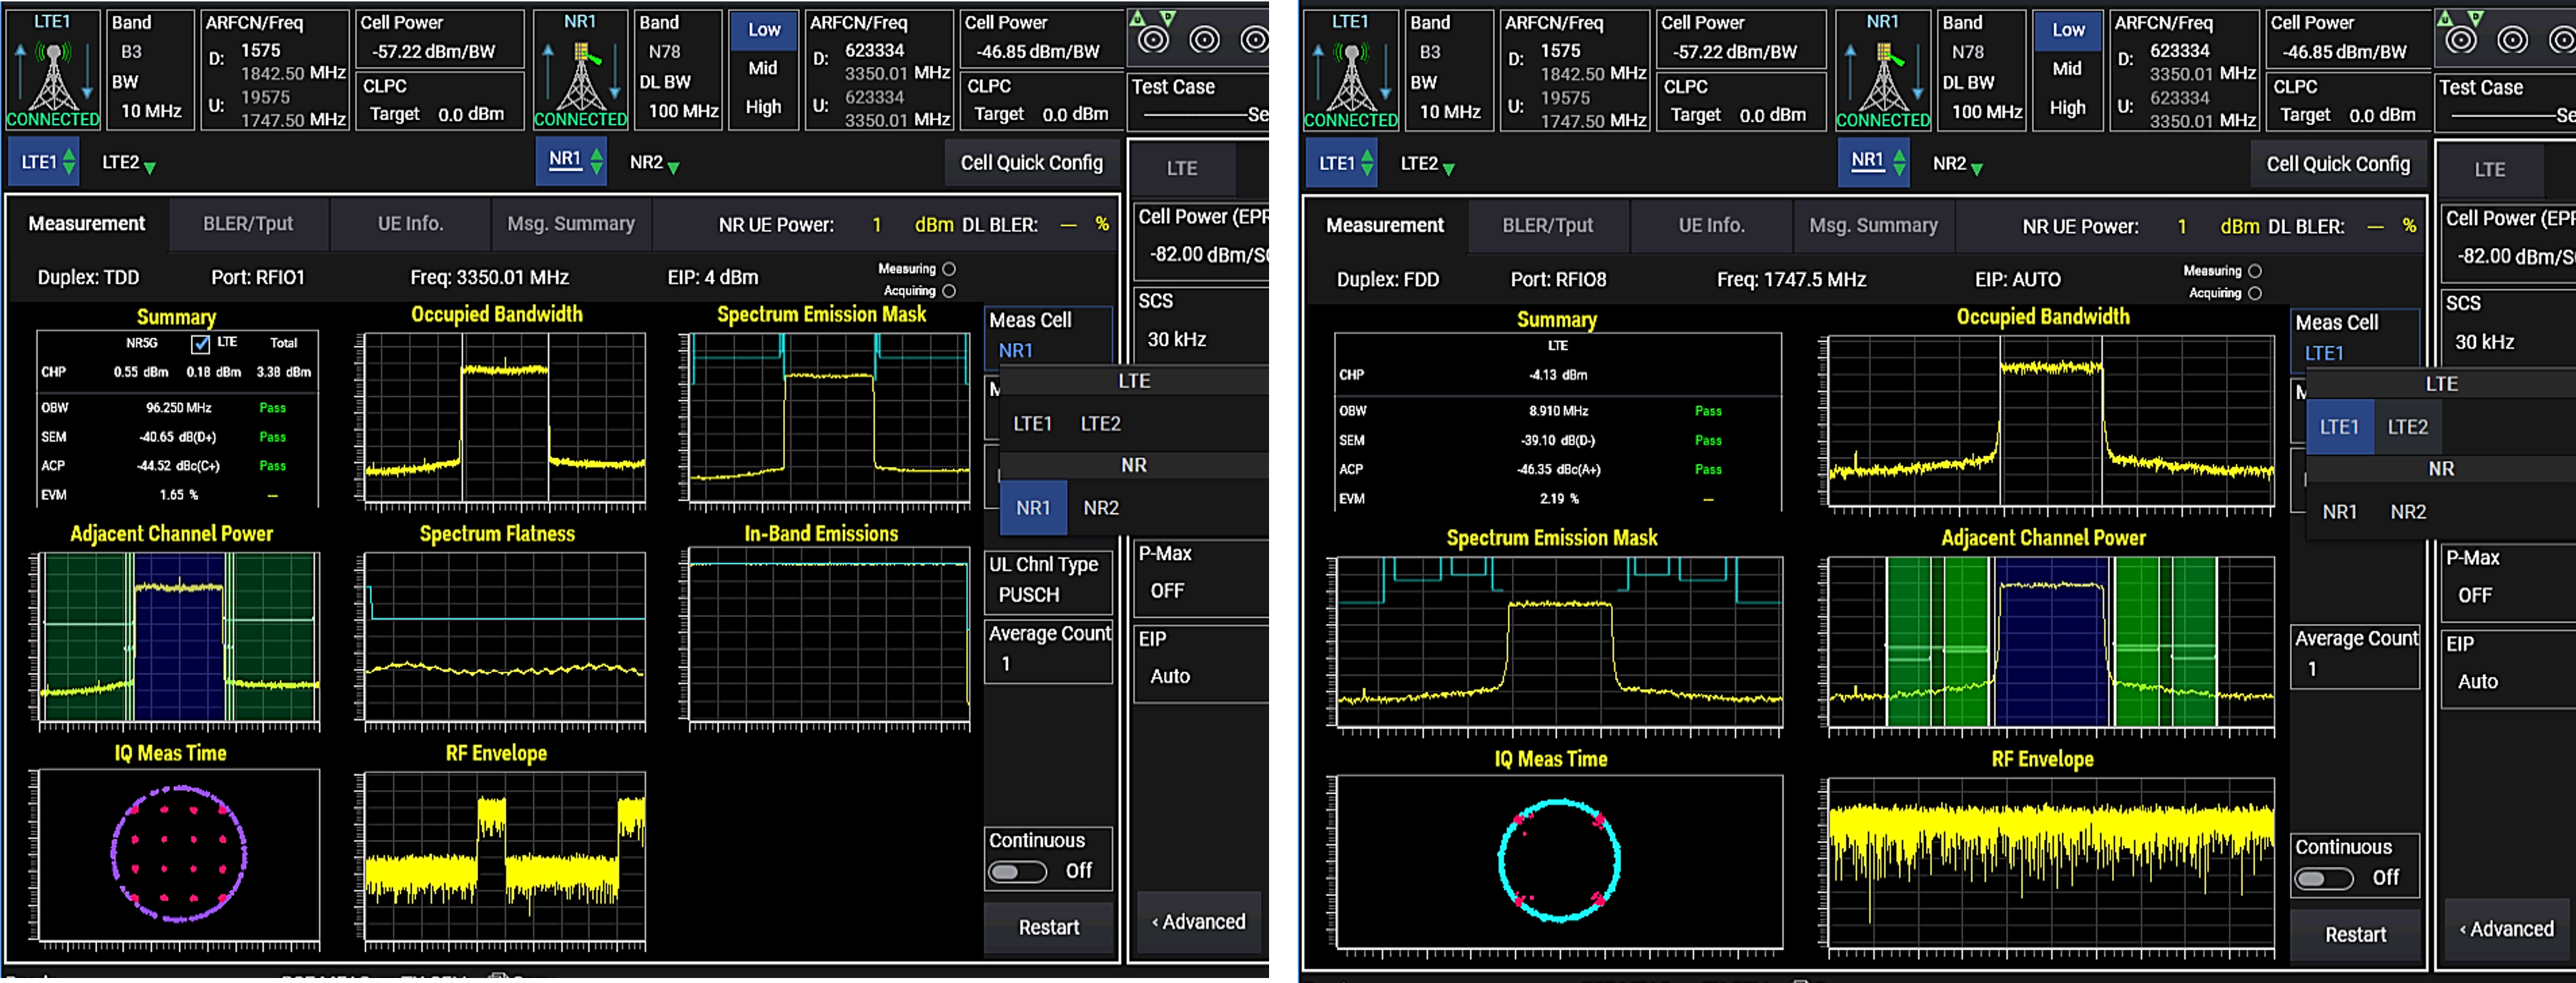Select the Acquiring indicator in left screen
The image size is (2576, 983).
[x=949, y=291]
